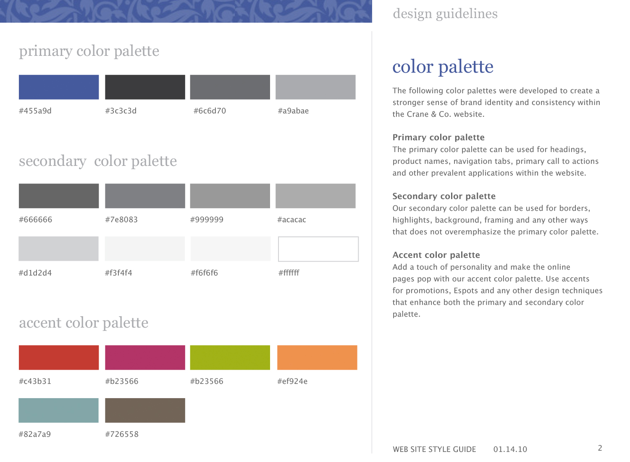Click the "accent color palette" section heading
The width and height of the screenshot is (630, 462).
84,323
